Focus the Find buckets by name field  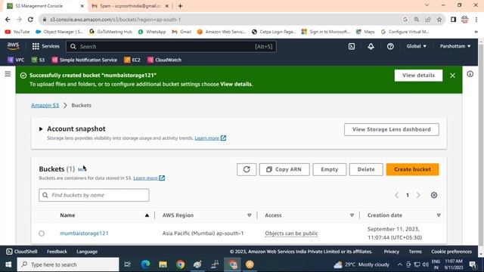[94, 195]
